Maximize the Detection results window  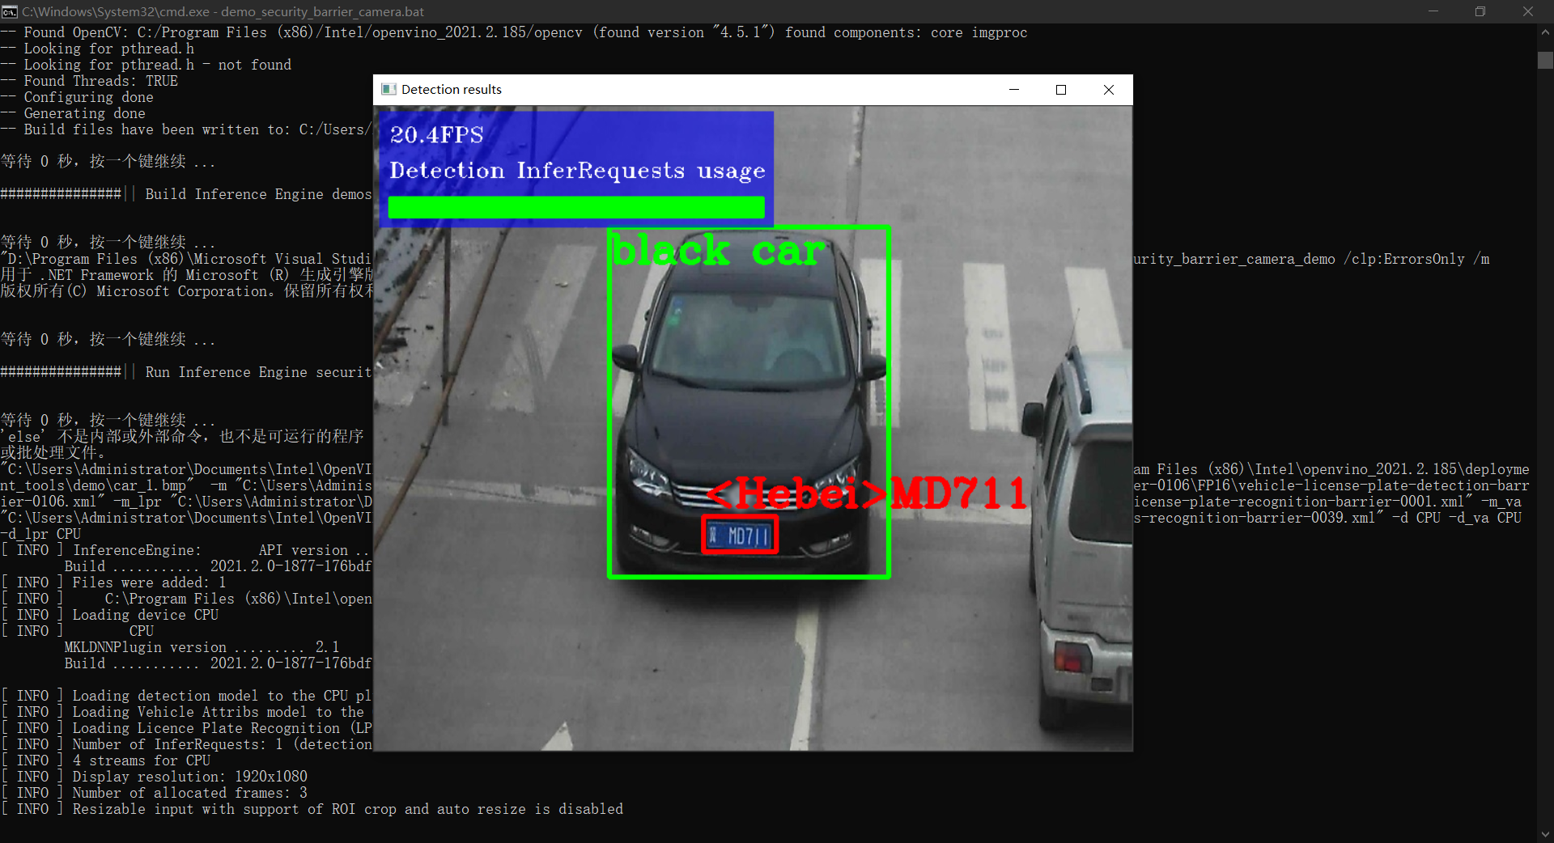pyautogui.click(x=1061, y=89)
